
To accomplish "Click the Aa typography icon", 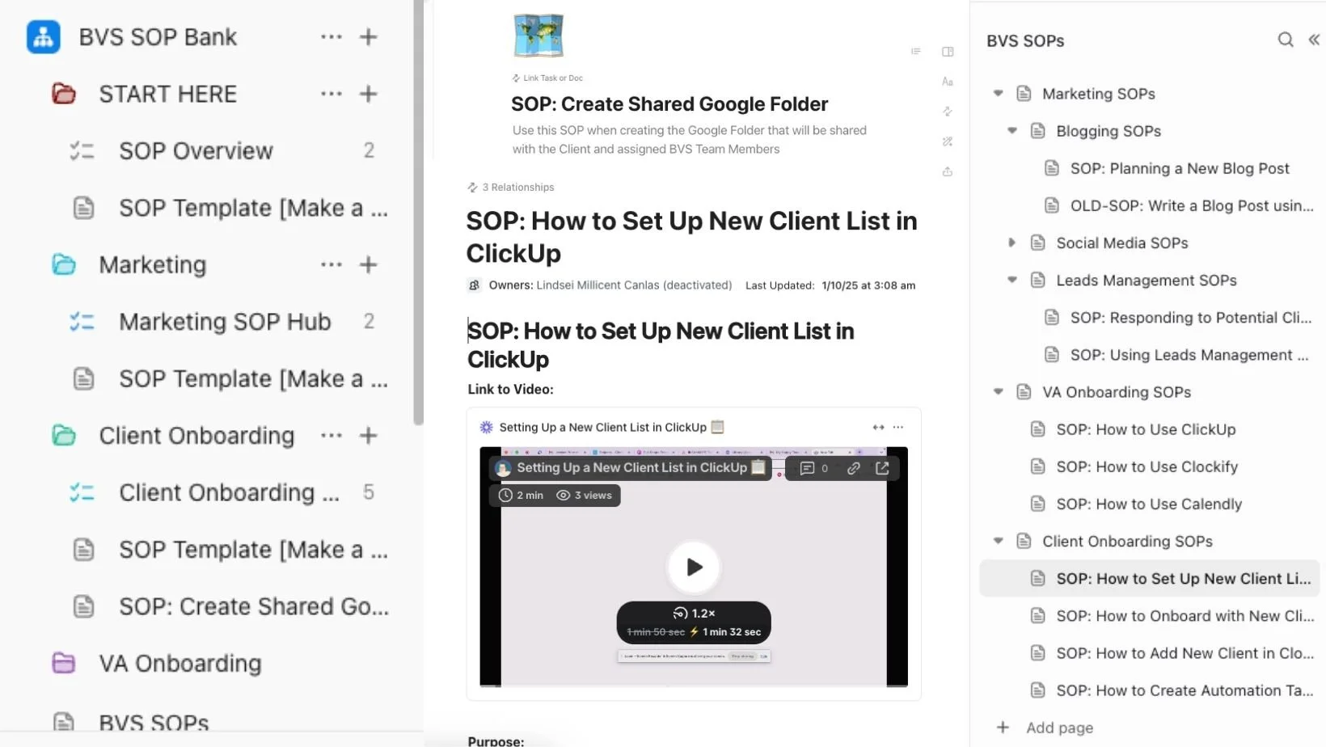I will 948,82.
